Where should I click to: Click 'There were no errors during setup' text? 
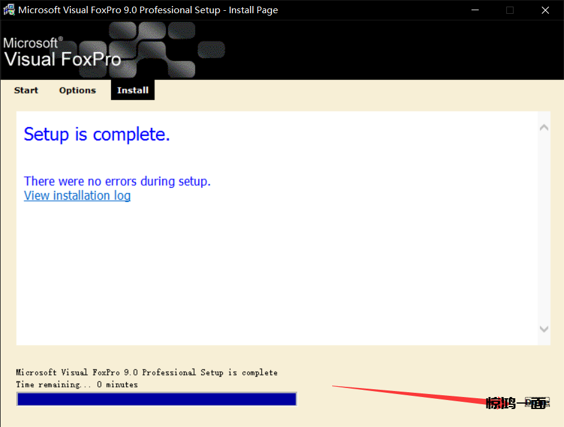(x=117, y=181)
